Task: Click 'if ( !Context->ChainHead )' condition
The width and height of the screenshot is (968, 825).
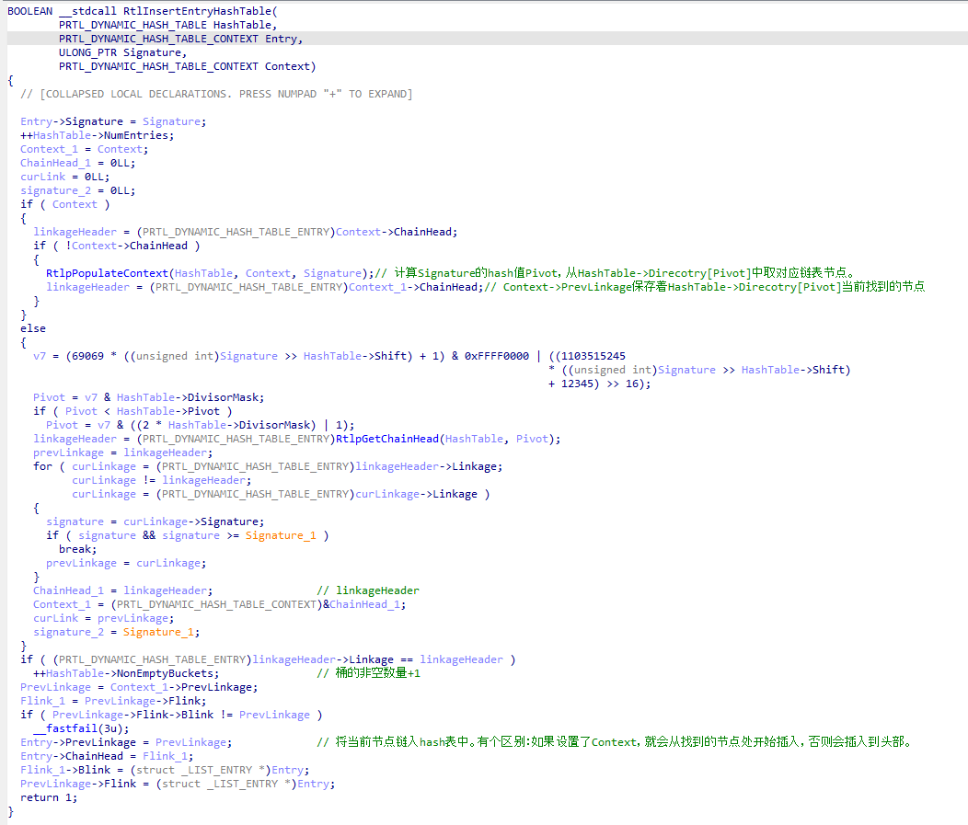Action: click(117, 246)
